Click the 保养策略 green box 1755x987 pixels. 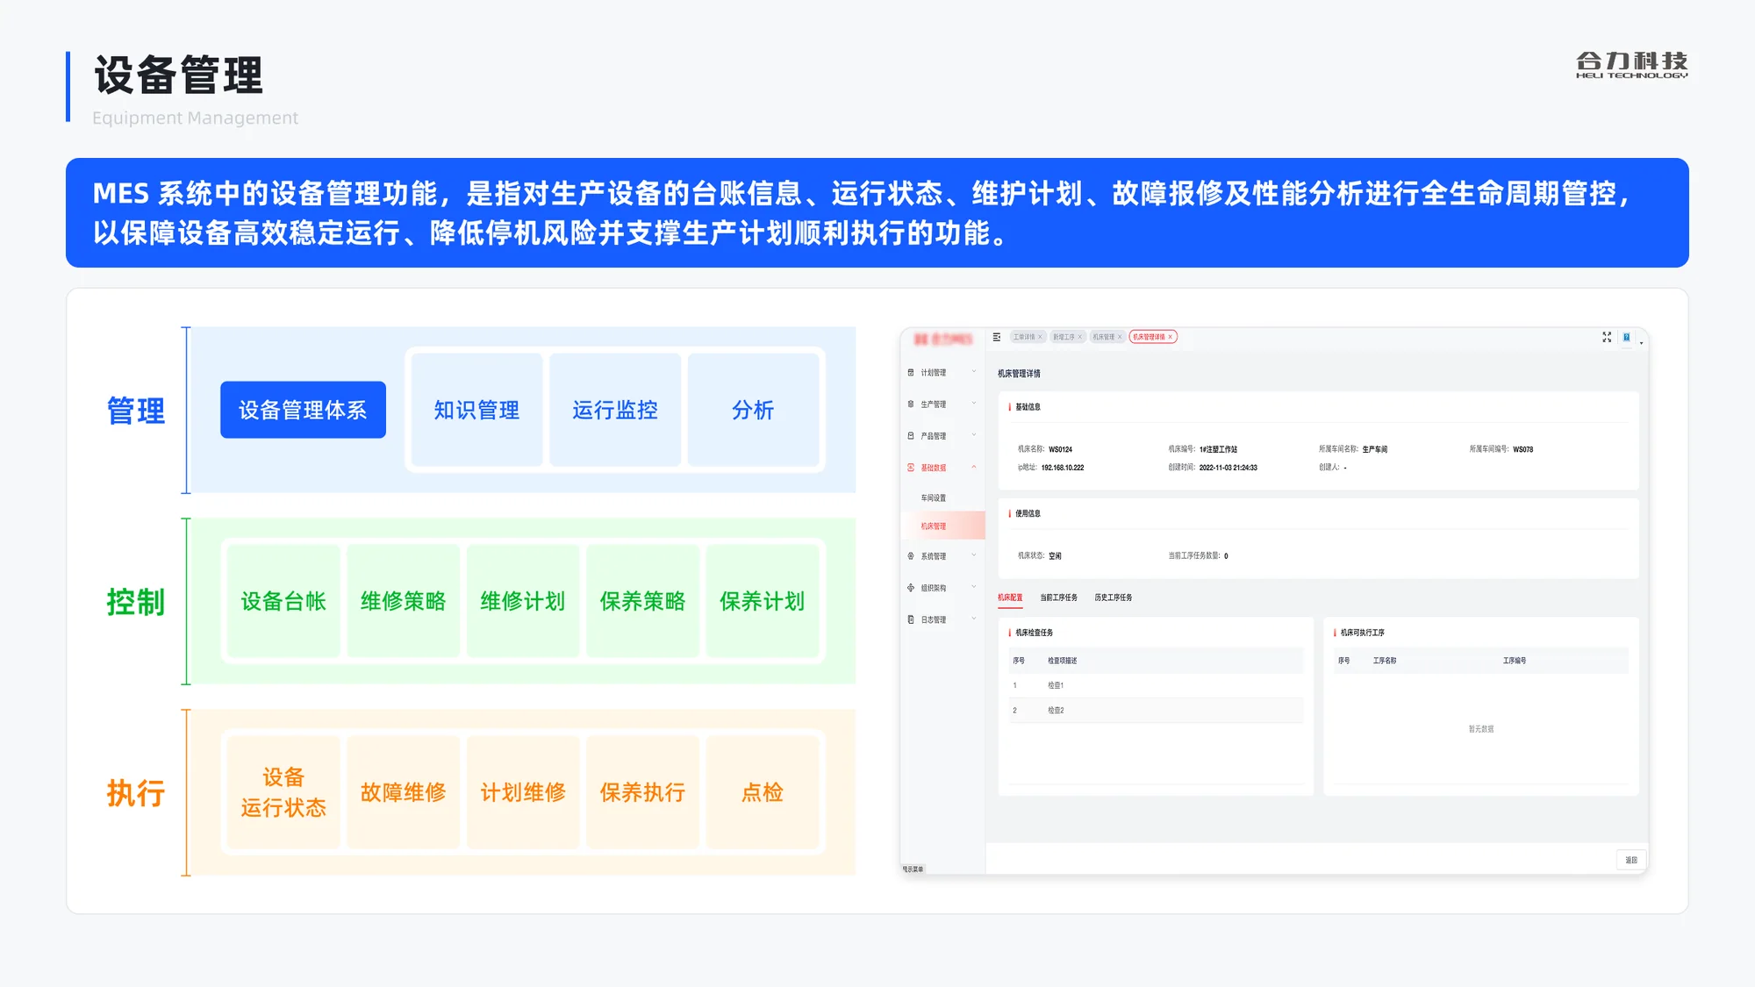(642, 601)
